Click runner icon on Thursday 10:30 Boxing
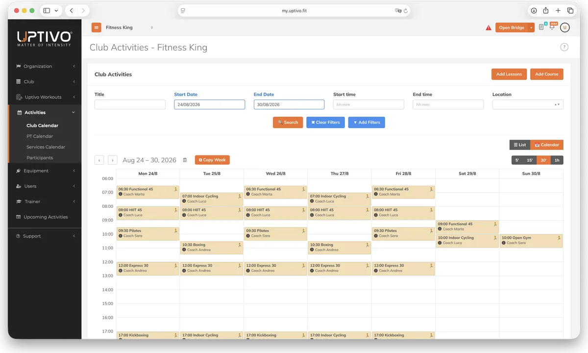Image resolution: width=588 pixels, height=353 pixels. click(367, 244)
